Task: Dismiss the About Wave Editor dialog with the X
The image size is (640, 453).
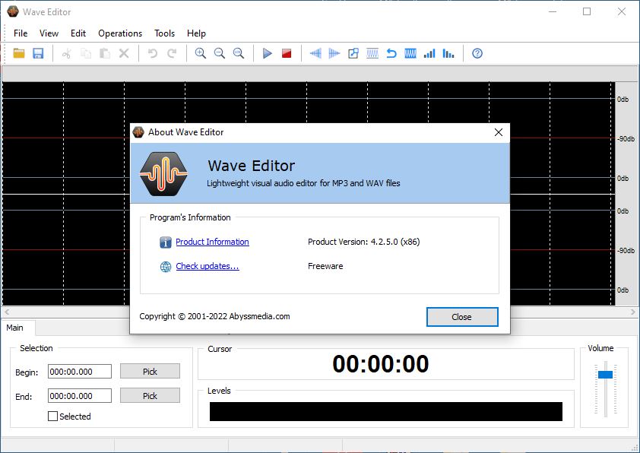Action: click(x=499, y=132)
